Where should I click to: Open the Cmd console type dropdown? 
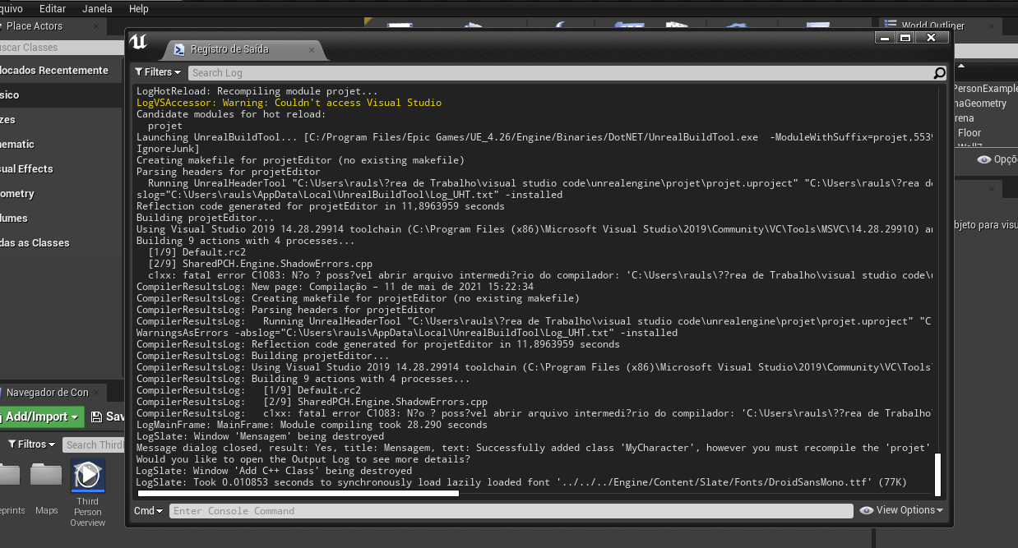(149, 511)
